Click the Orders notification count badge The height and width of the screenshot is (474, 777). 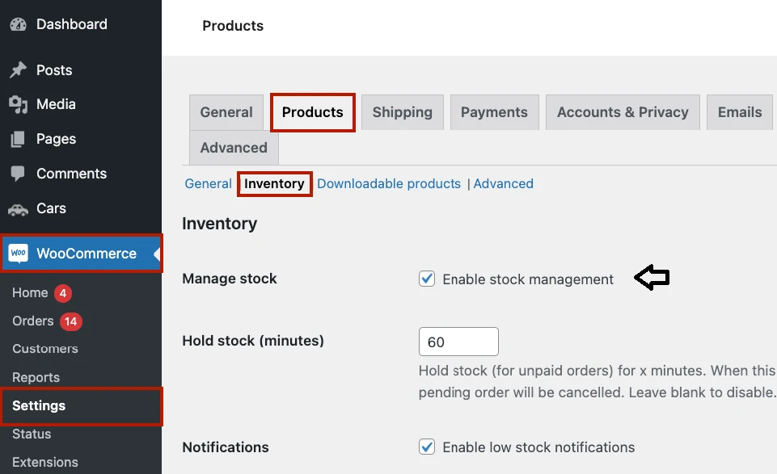(x=70, y=321)
